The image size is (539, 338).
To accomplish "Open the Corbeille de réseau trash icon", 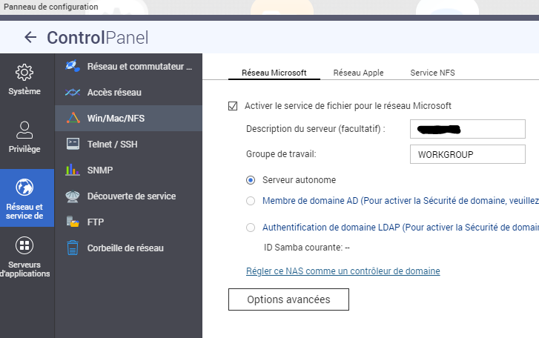I will click(x=73, y=248).
